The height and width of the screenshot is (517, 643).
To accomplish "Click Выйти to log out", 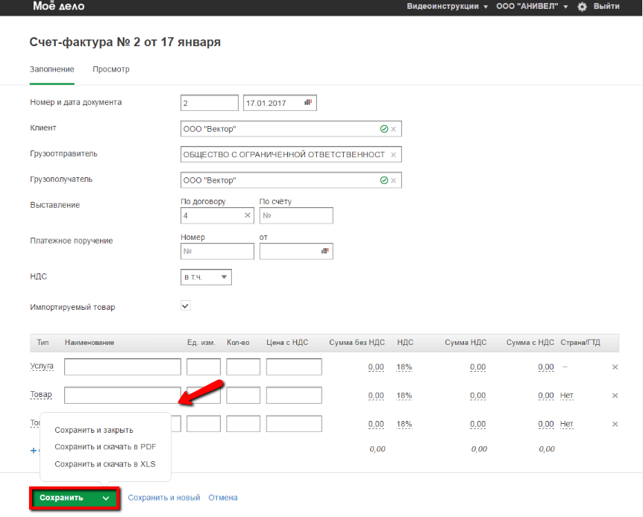I will click(606, 6).
